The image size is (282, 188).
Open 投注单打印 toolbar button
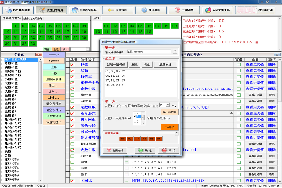(255, 10)
